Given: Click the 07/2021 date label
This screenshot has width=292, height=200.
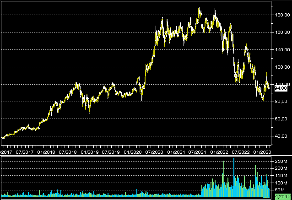Looking at the screenshot, I should pyautogui.click(x=197, y=152).
